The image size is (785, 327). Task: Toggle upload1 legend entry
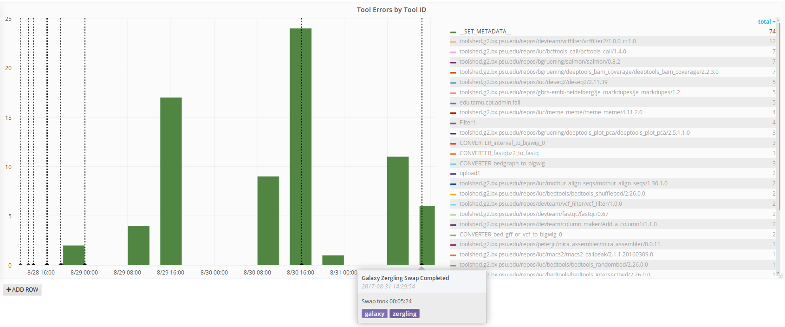click(x=470, y=173)
